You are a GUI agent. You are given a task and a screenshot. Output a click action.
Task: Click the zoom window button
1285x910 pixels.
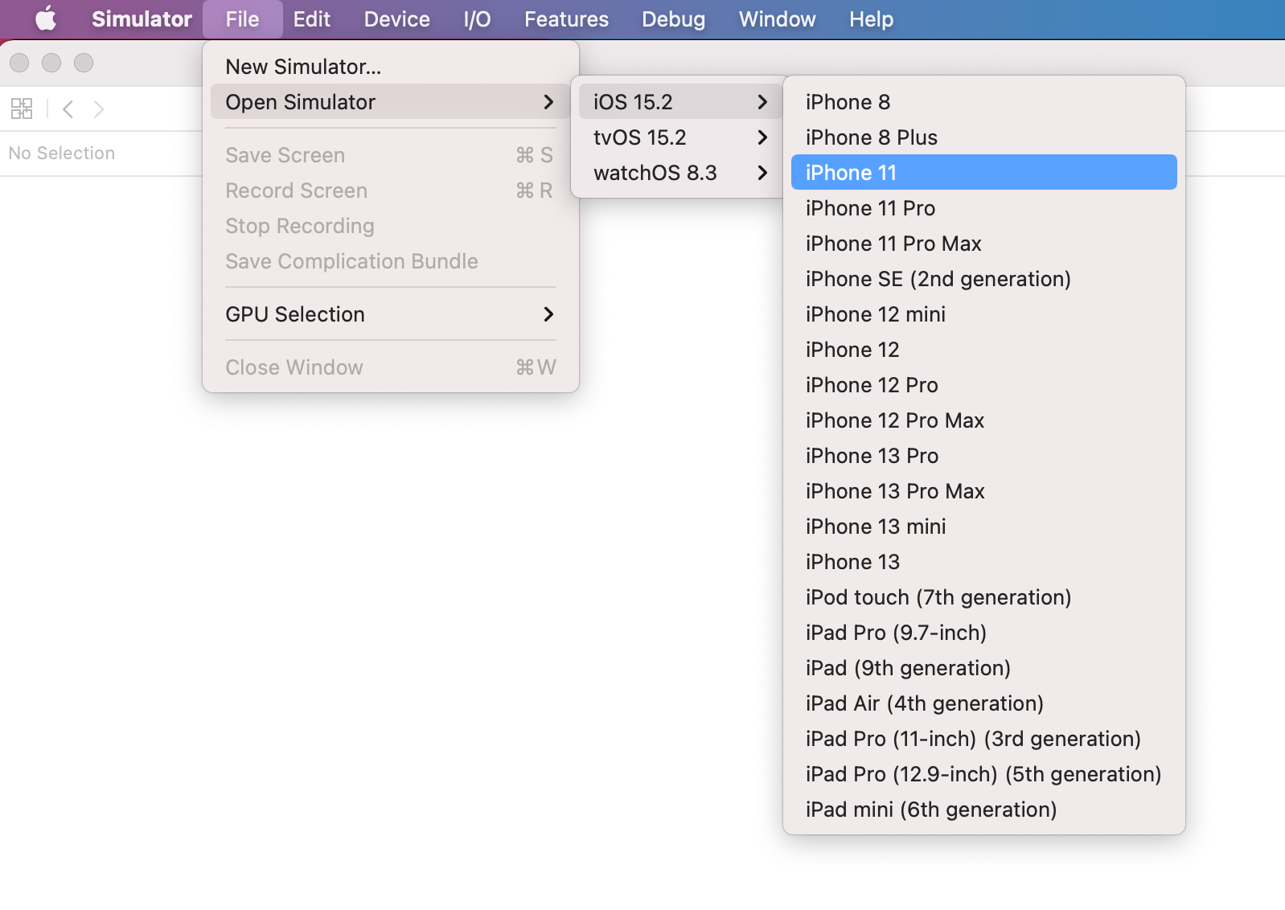tap(84, 63)
